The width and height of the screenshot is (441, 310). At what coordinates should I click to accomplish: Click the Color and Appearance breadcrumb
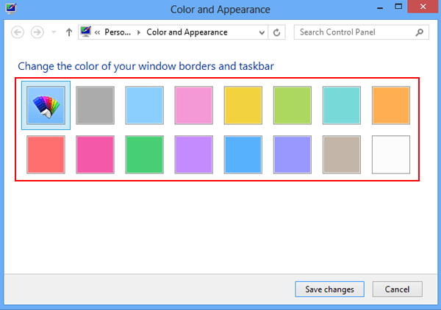[187, 32]
